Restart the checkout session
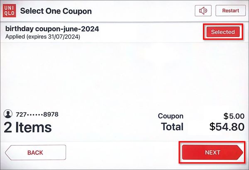Viewport: 249px width, 170px height. pos(230,11)
